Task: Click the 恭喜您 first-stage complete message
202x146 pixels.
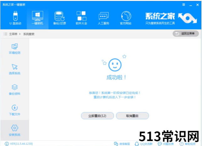Action: pos(115,93)
